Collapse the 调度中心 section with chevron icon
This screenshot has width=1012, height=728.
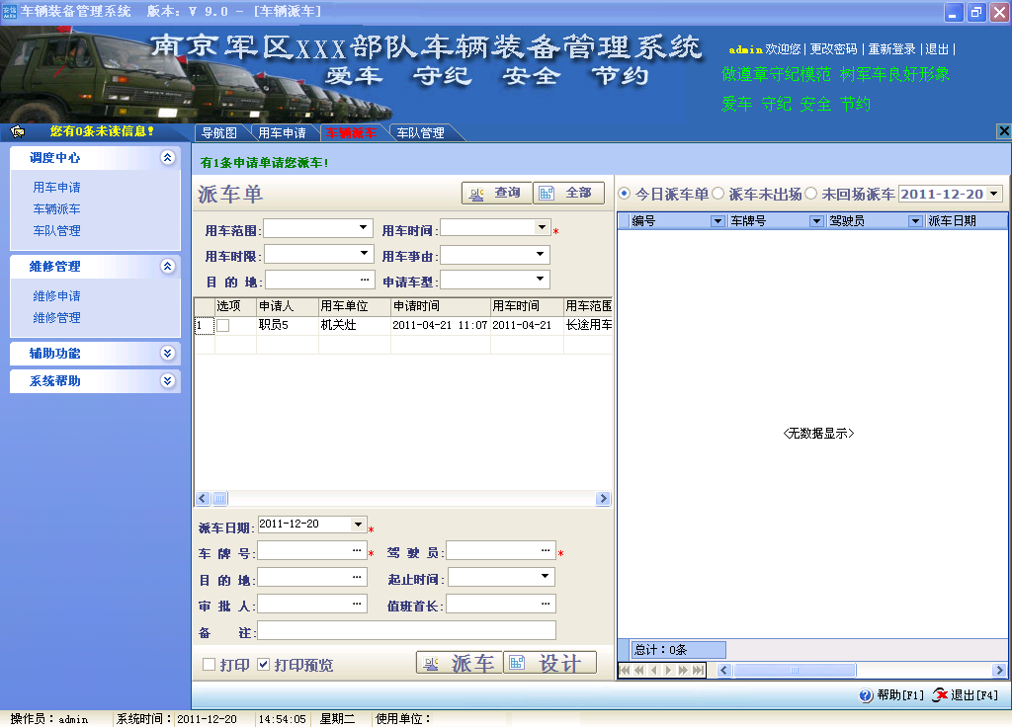pyautogui.click(x=167, y=157)
